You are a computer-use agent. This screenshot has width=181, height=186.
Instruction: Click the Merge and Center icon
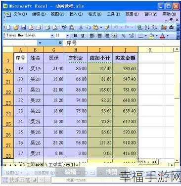(x=115, y=36)
